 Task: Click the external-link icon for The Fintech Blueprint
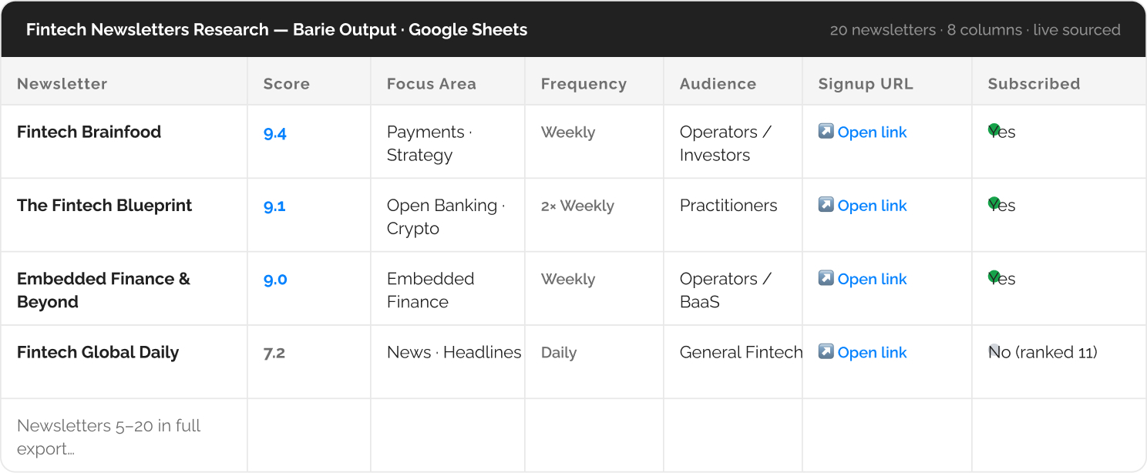(x=826, y=205)
